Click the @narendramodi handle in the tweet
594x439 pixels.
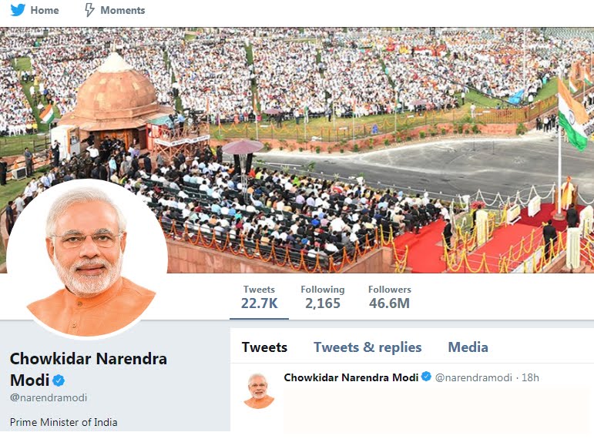[474, 377]
